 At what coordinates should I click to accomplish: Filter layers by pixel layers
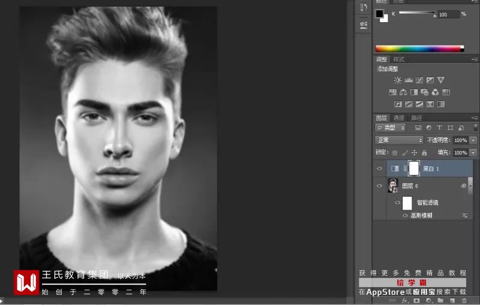(x=418, y=128)
